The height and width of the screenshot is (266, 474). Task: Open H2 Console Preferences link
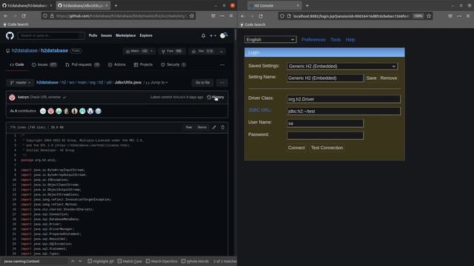coord(313,39)
